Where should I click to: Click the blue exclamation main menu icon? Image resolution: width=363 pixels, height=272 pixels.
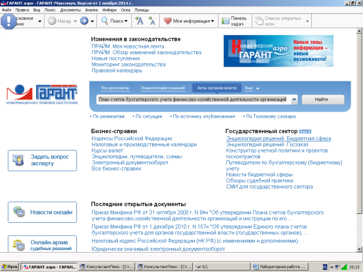tap(8, 21)
